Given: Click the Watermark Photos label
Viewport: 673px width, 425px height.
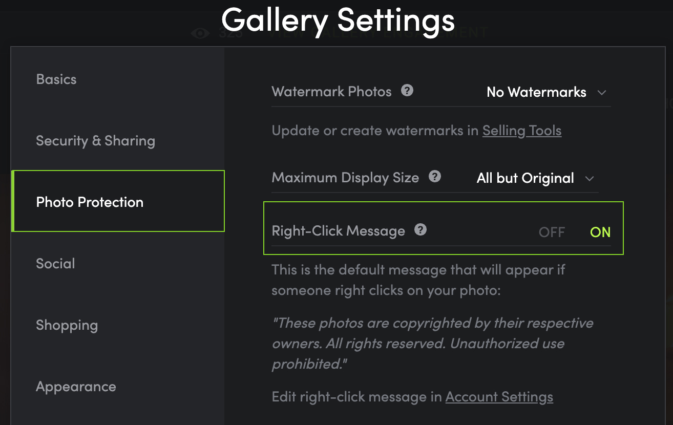Looking at the screenshot, I should (331, 92).
